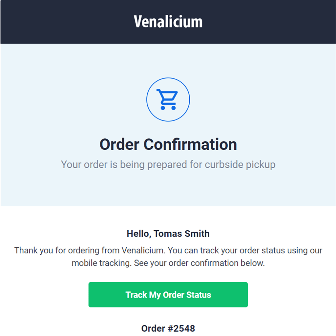Open the Track My Order Status button
Image resolution: width=336 pixels, height=336 pixels.
[168, 295]
